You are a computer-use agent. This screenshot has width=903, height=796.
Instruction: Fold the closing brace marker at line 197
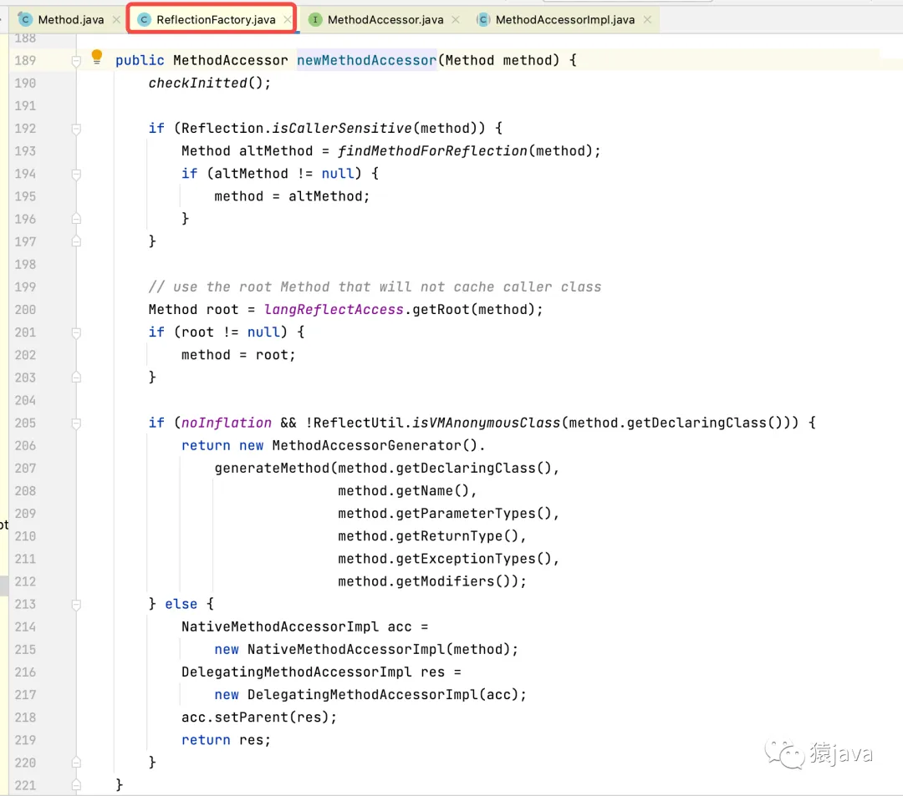point(76,241)
